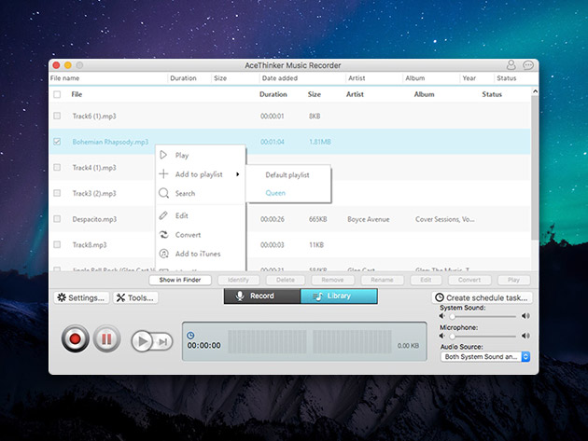Adjust the Microphone volume slider
This screenshot has height=441, width=588.
pos(483,336)
